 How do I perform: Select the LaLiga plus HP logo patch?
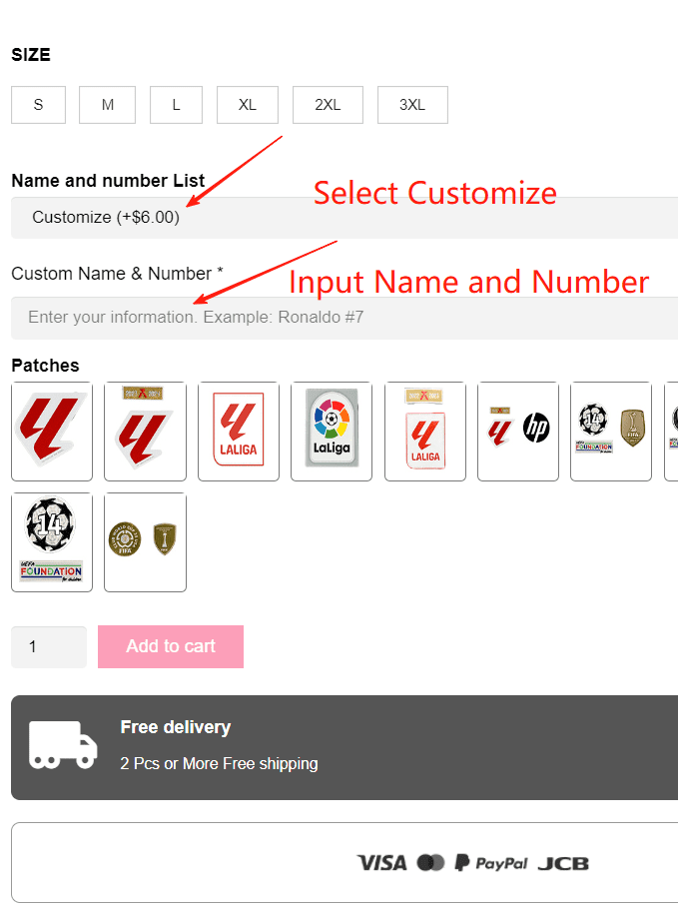click(517, 432)
